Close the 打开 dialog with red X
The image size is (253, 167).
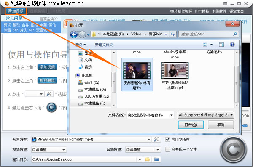click(232, 24)
